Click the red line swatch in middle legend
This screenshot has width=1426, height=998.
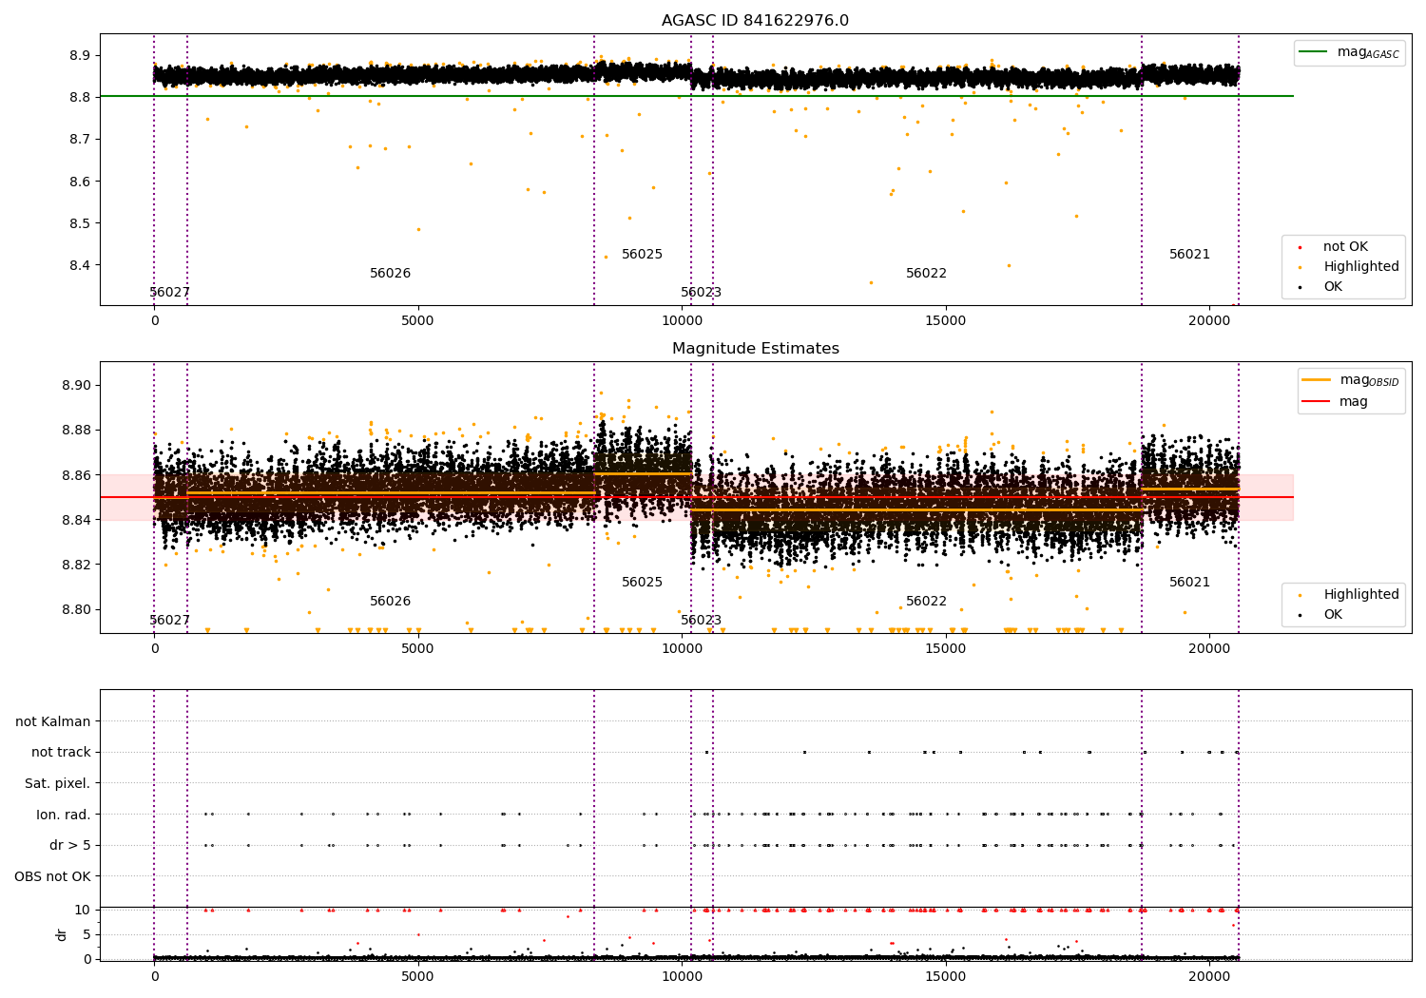(1317, 401)
